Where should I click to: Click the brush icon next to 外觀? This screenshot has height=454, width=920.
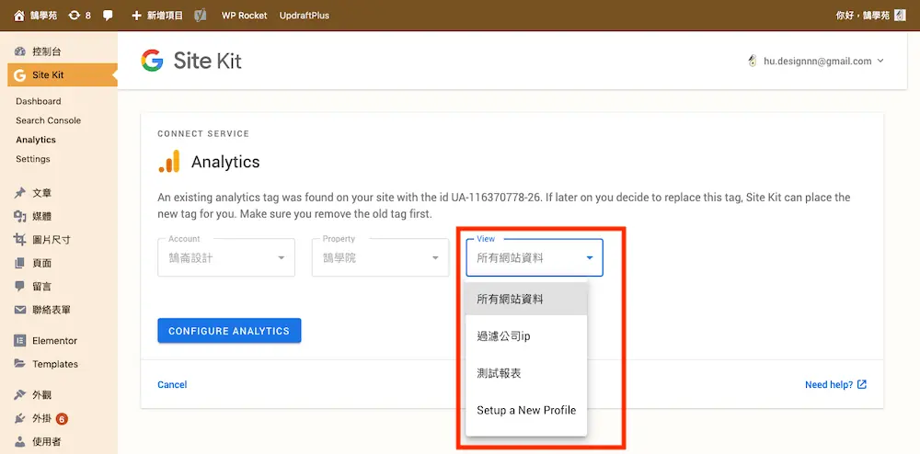pyautogui.click(x=20, y=395)
